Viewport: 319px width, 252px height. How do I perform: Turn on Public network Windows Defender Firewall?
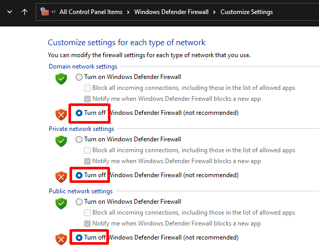tap(79, 202)
